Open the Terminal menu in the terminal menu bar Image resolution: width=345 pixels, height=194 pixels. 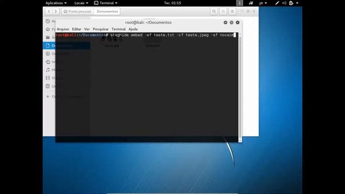(119, 29)
